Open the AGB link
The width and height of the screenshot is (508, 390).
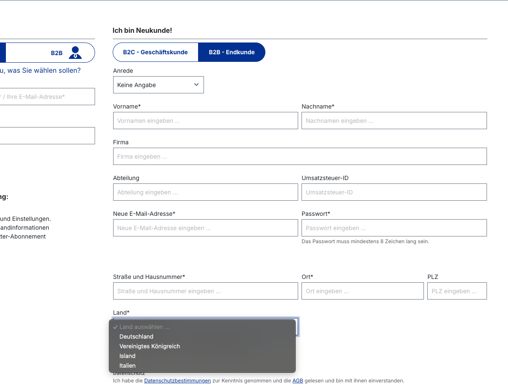pos(298,381)
